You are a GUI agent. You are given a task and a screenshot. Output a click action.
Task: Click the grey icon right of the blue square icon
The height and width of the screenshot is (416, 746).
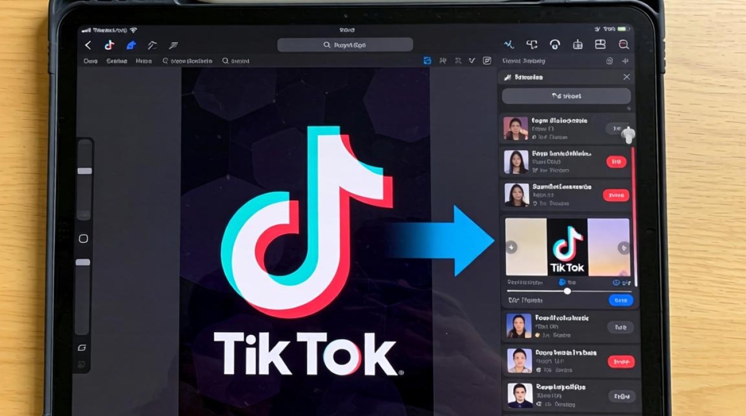tap(442, 61)
